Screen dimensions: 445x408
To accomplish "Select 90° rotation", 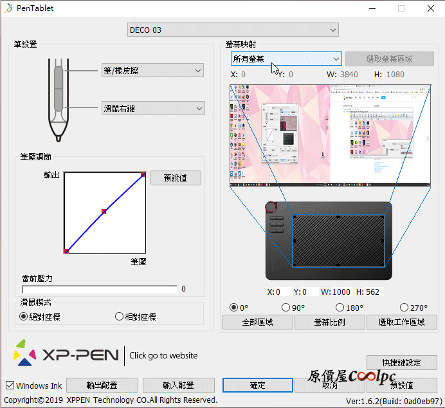I will click(x=293, y=308).
